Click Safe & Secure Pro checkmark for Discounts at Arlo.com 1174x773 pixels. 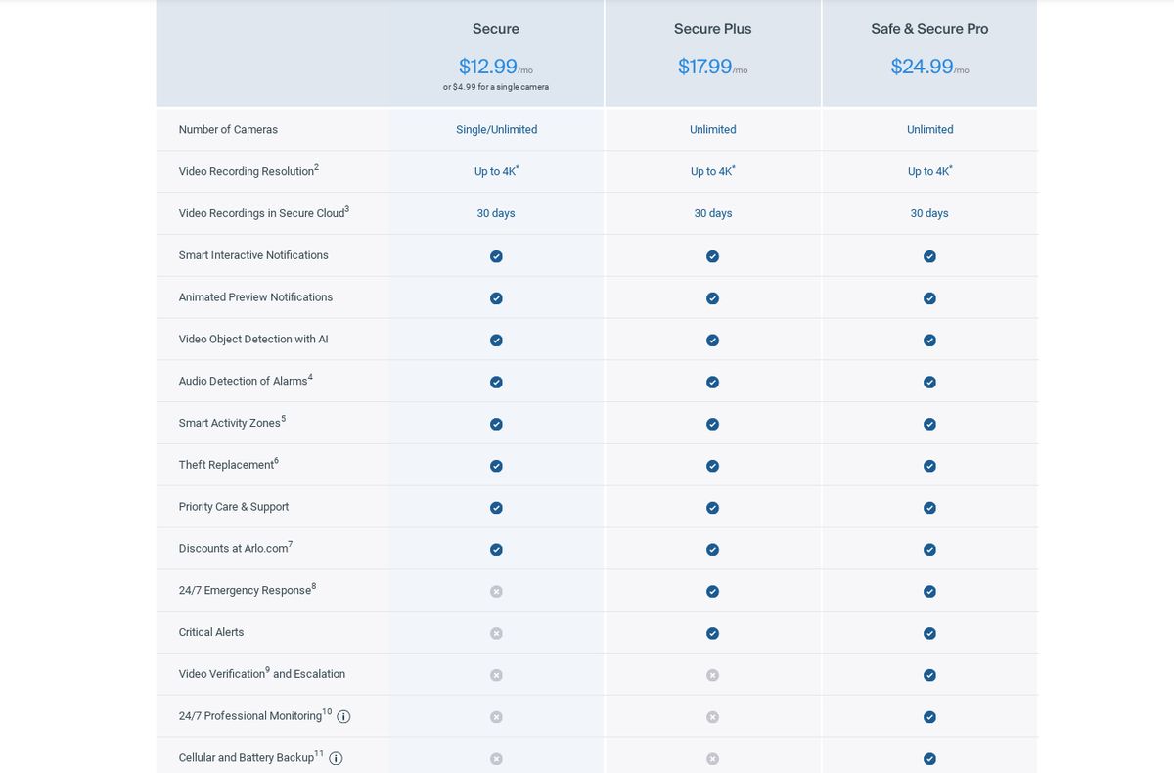coord(929,550)
